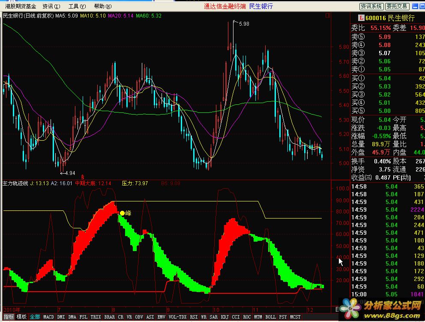Click the 总量 89.9万 value
Image resolution: width=425 pixels, height=322 pixels.
tap(381, 144)
